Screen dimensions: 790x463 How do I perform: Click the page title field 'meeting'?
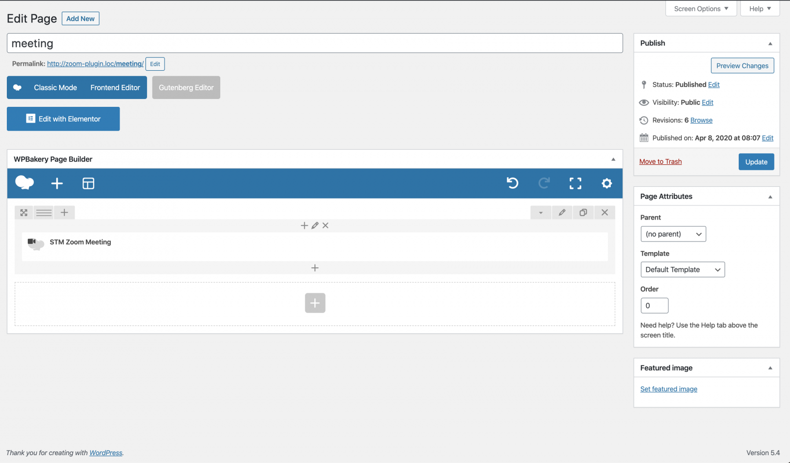[x=315, y=43]
